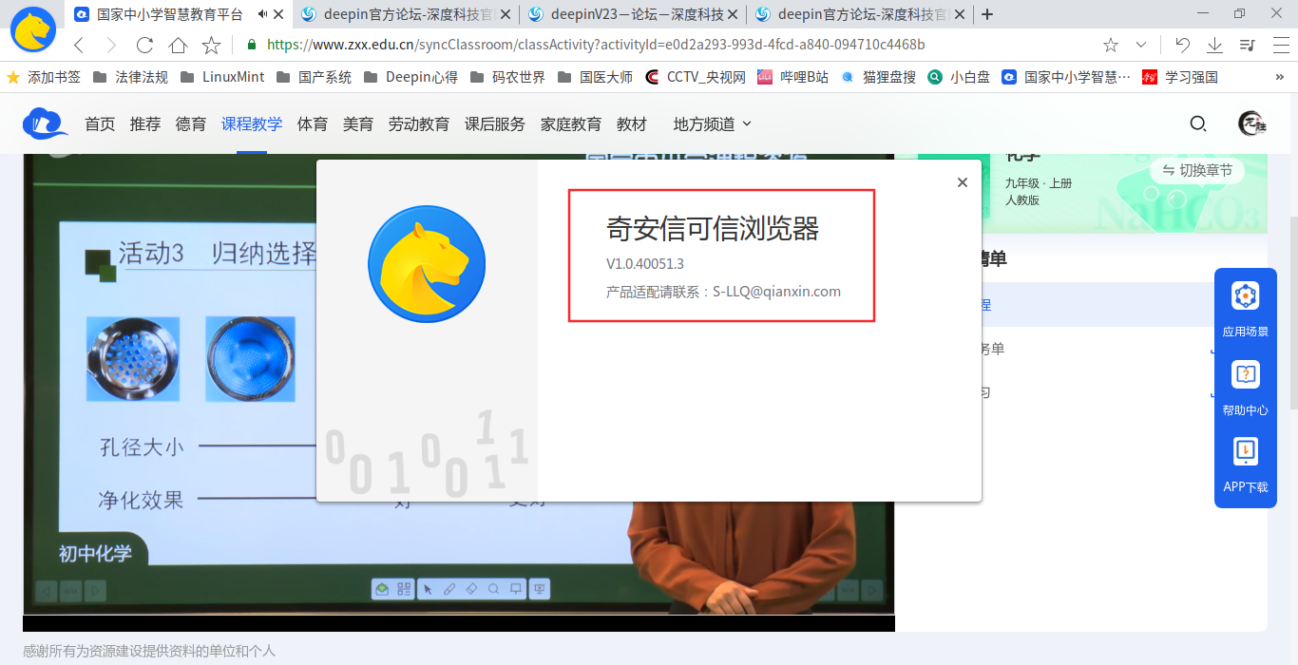Open browser downloads icon

tap(1214, 44)
